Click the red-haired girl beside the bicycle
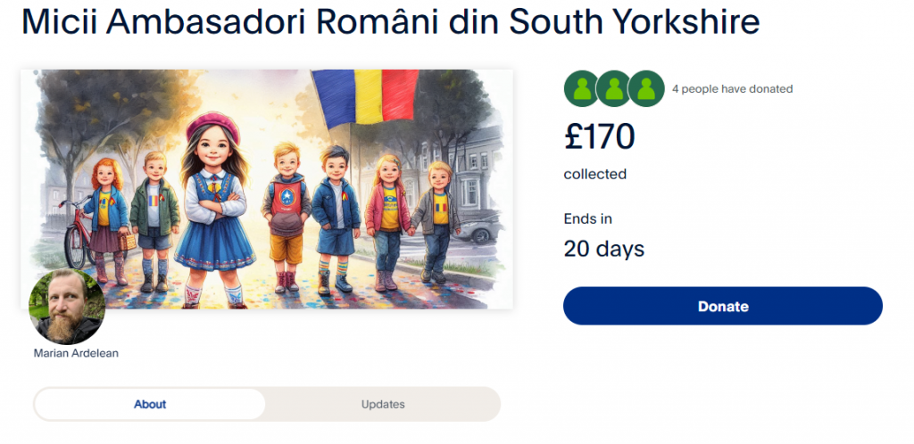The image size is (914, 444). 108,214
